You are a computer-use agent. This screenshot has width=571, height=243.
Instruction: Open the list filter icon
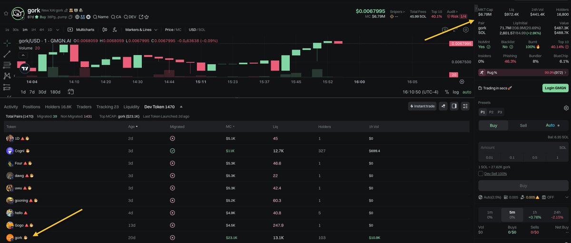465,106
